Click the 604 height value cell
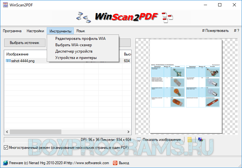 click(x=127, y=61)
